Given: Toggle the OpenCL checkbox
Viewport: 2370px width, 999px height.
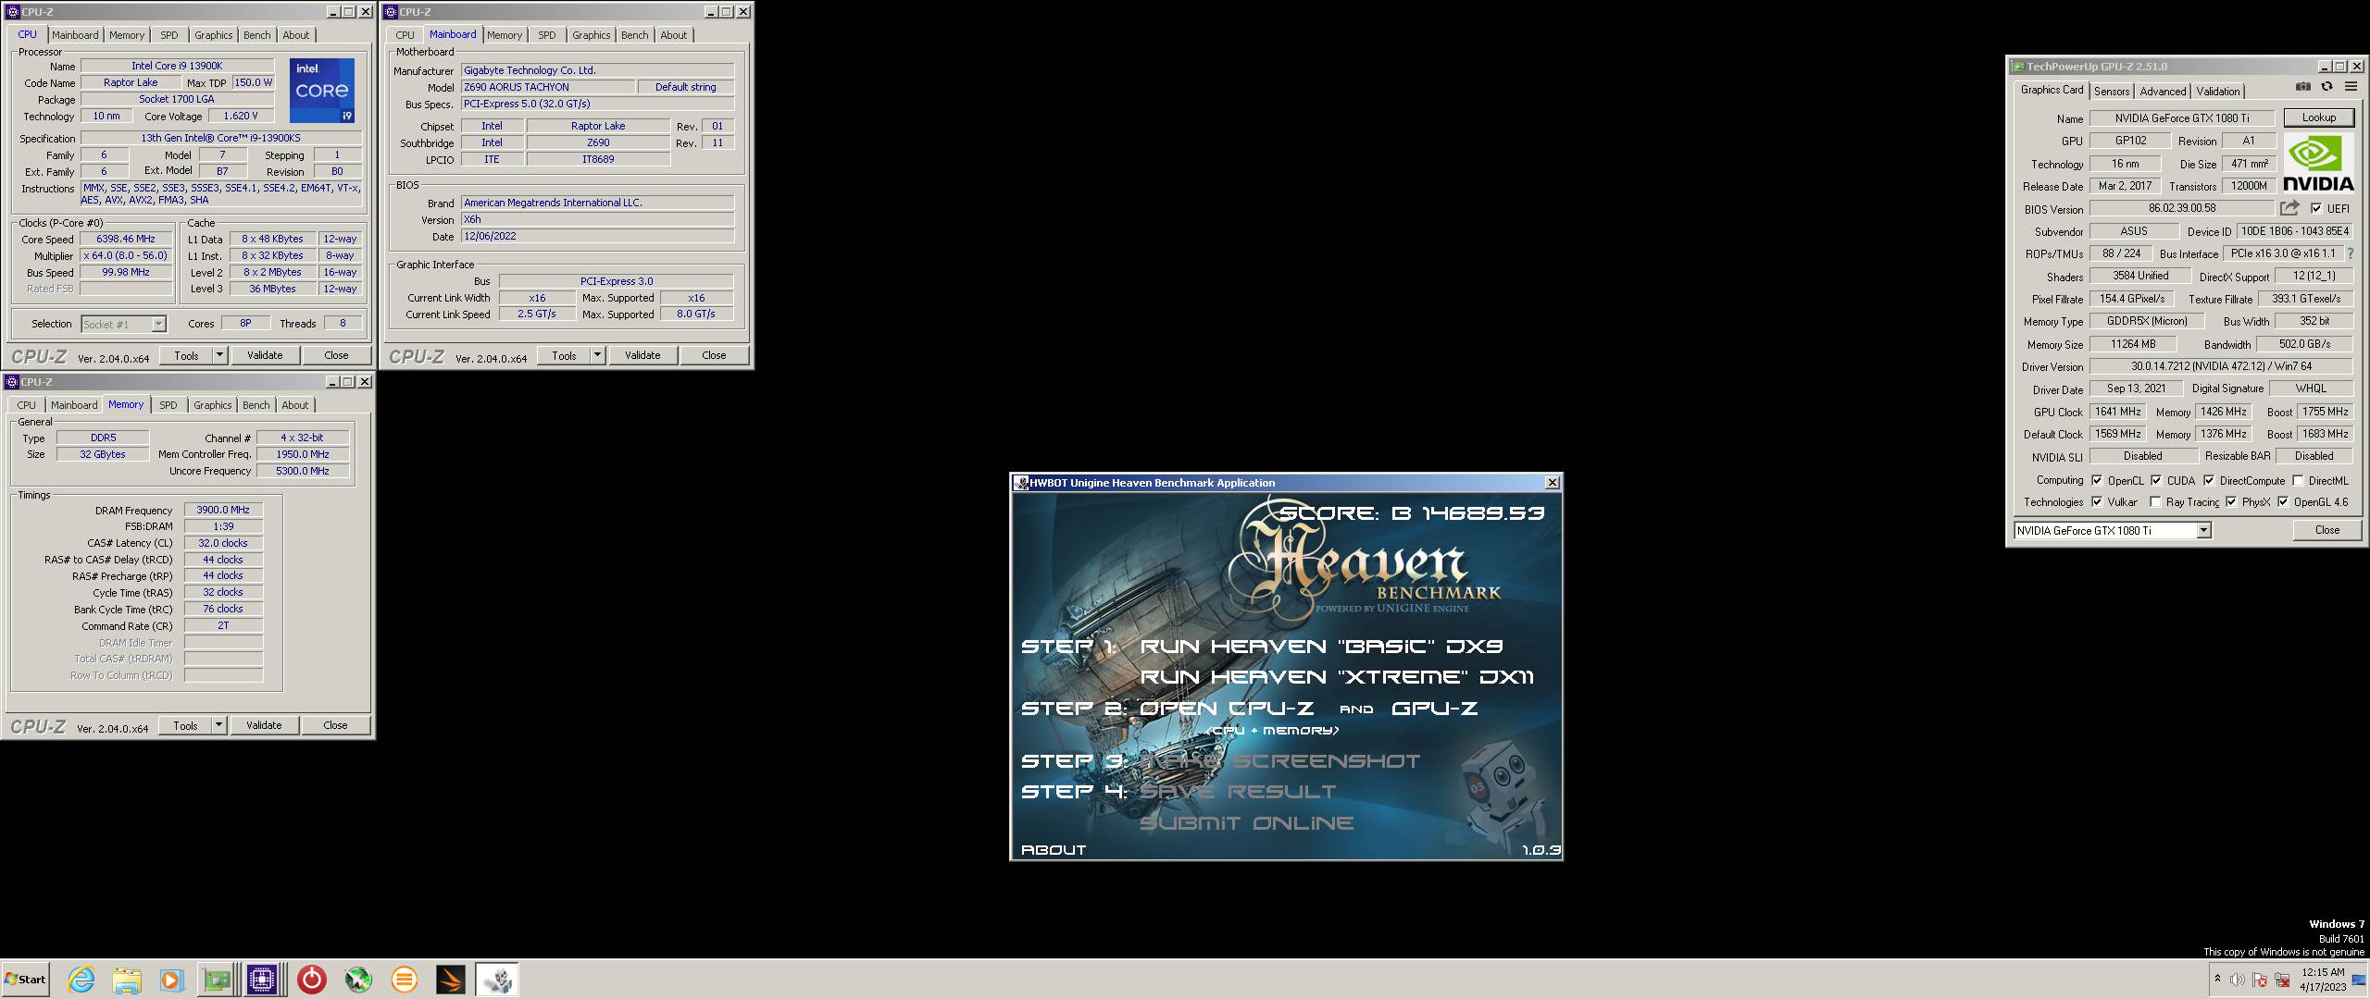Looking at the screenshot, I should [x=2097, y=480].
